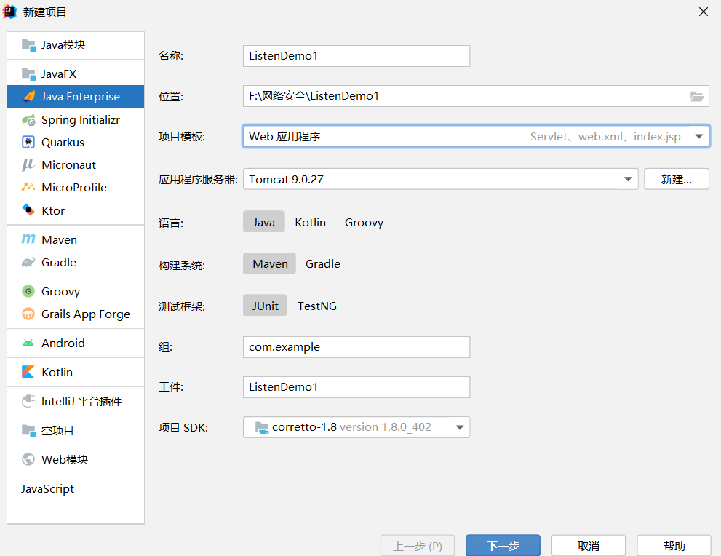Browse for location using the folder icon

tap(697, 96)
